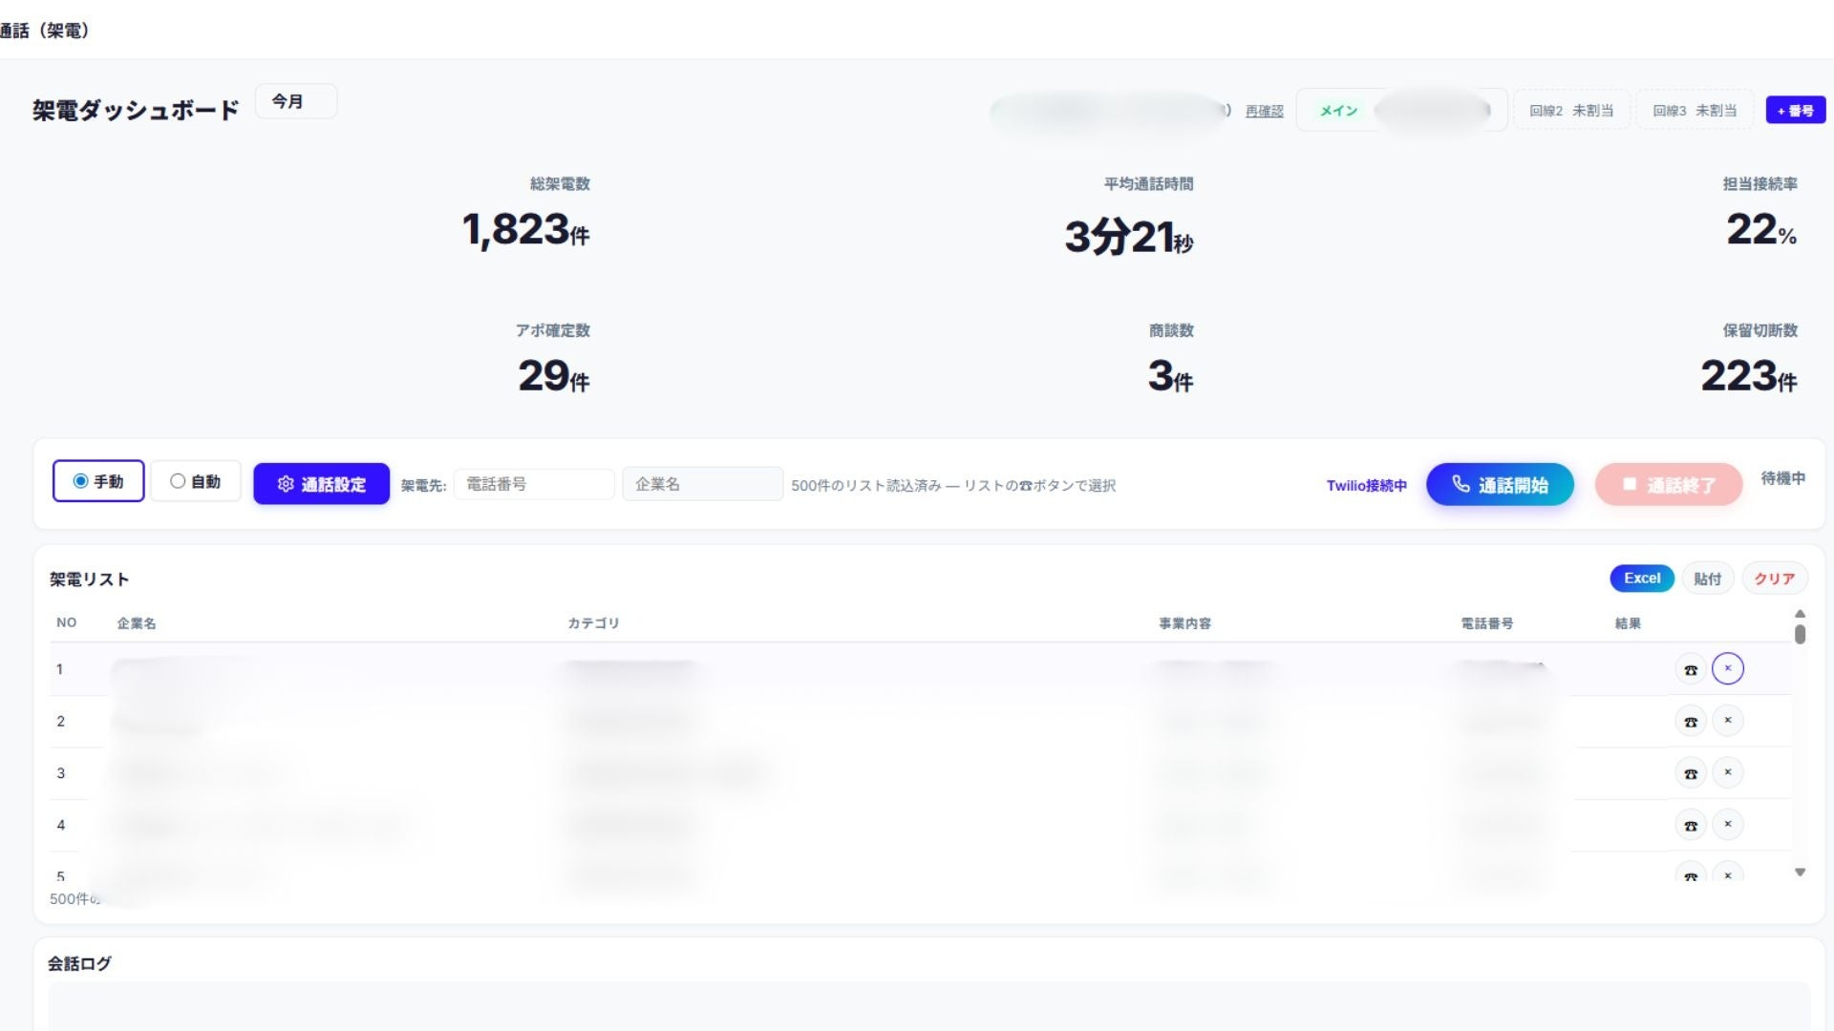Click the call list scroll-up arrow
This screenshot has width=1834, height=1031.
[1800, 614]
